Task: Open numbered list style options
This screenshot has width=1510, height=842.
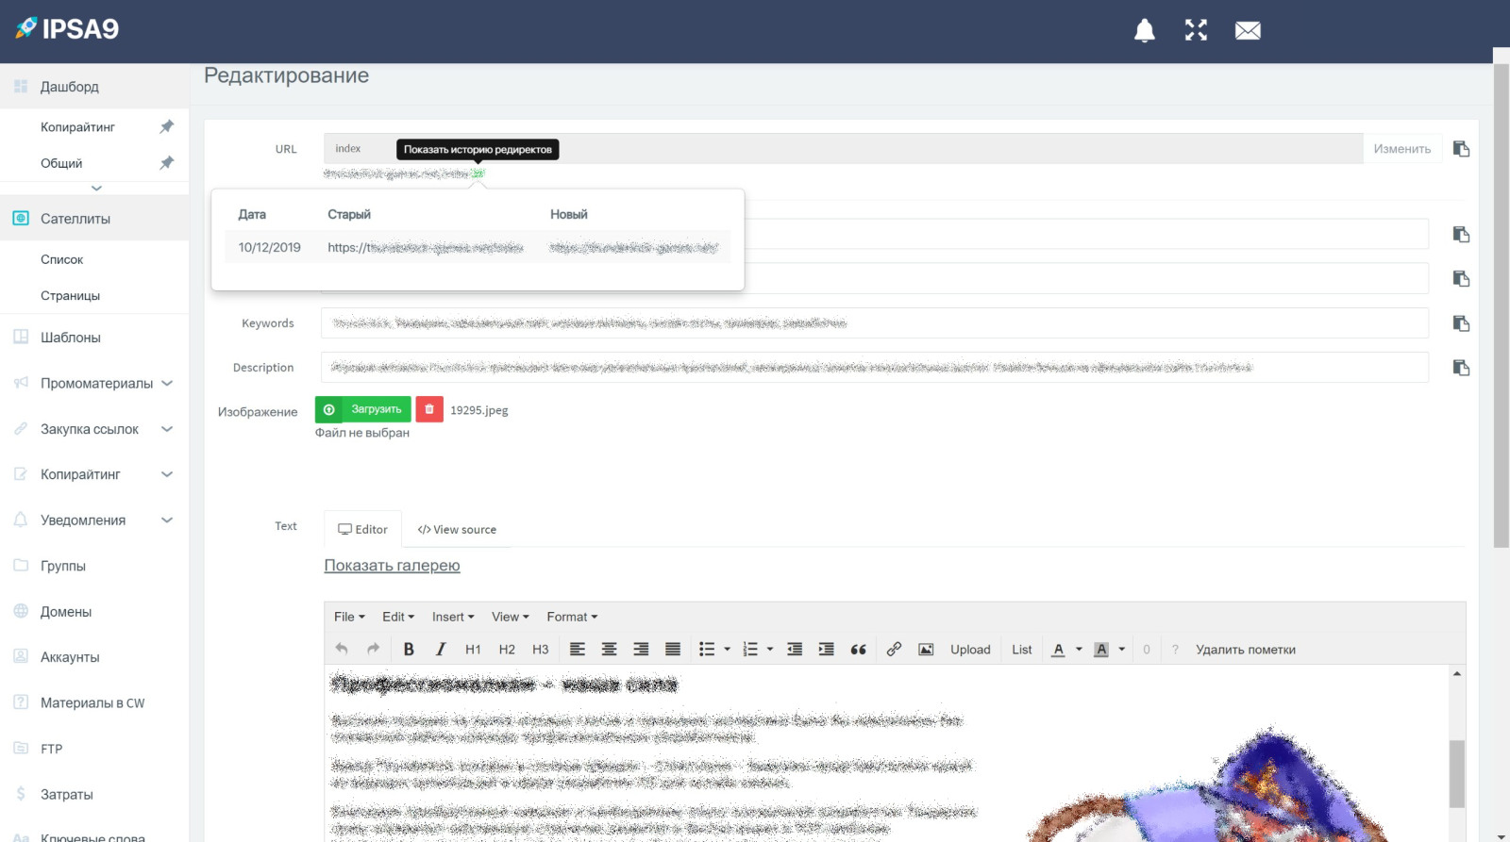Action: click(770, 649)
